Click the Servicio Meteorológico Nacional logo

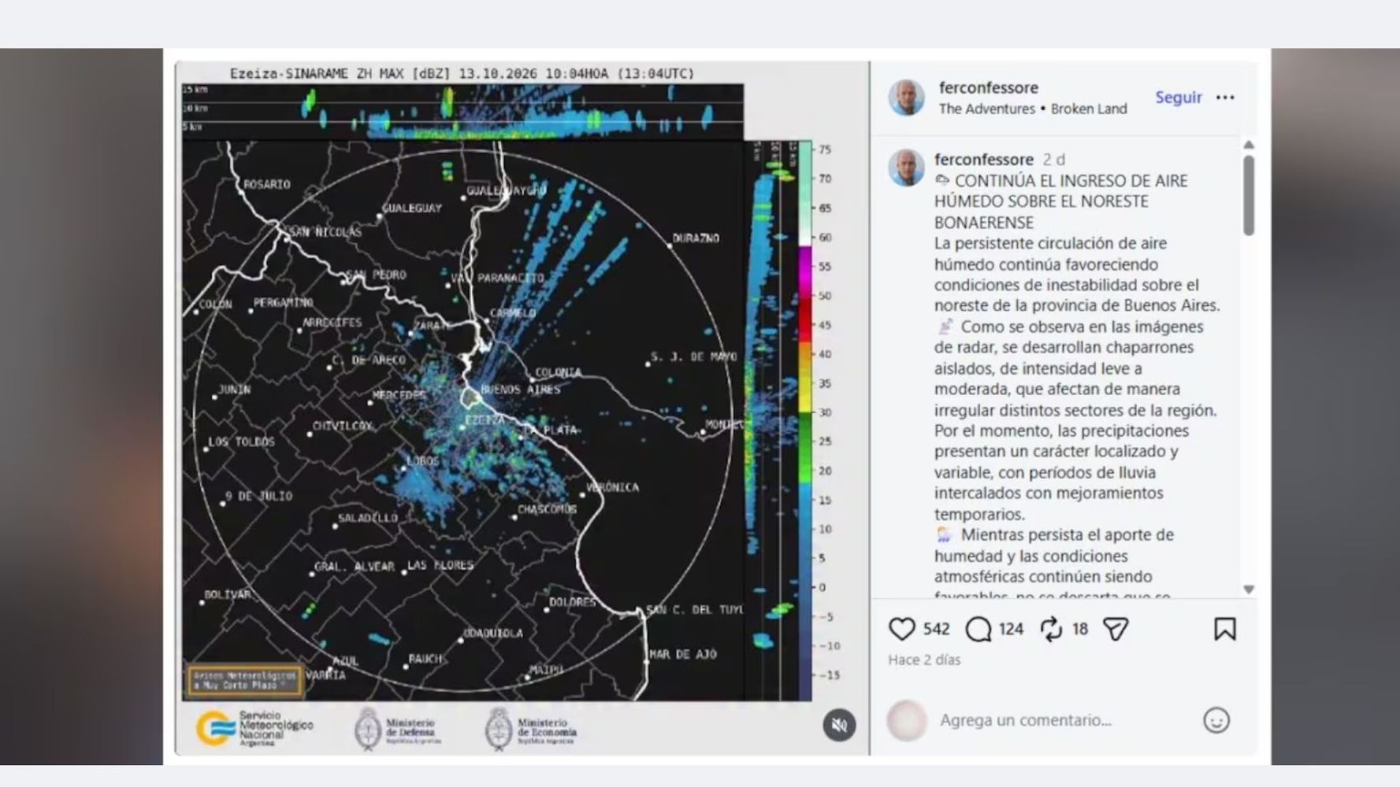coord(254,728)
